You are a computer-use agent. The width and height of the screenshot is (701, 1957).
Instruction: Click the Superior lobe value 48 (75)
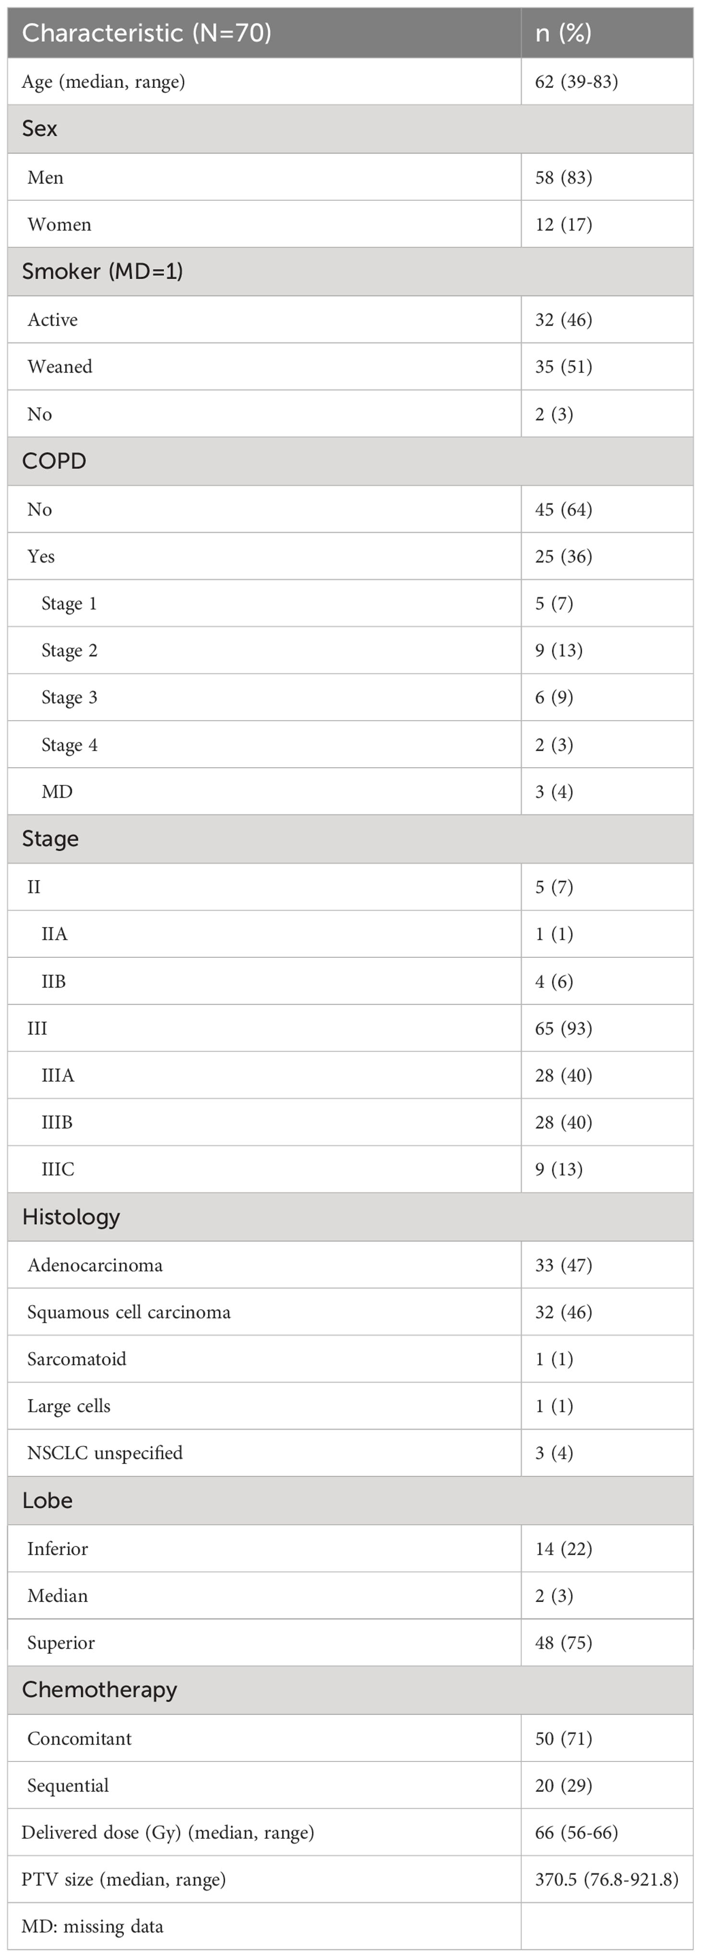coord(564,1643)
